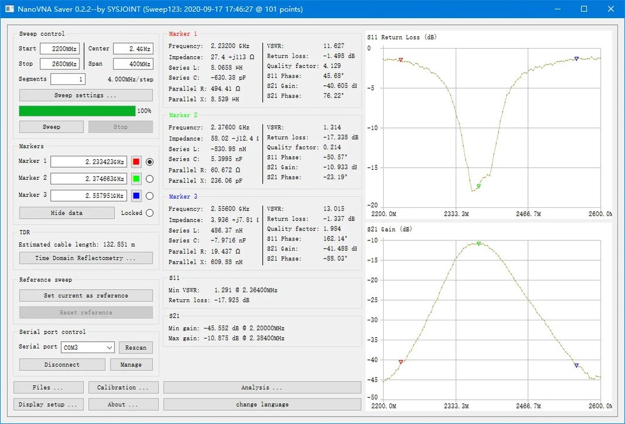Start a new Sweep
Viewport: 625px width, 424px height.
[51, 126]
